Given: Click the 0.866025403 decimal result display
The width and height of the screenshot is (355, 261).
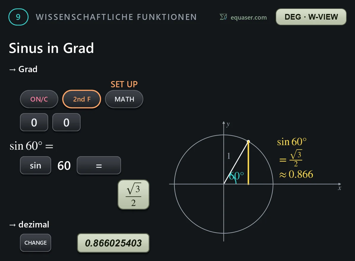Looking at the screenshot, I should 113,243.
